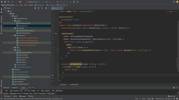Open the Terminal panel settings gear
The height and width of the screenshot is (100, 179).
[174, 88]
